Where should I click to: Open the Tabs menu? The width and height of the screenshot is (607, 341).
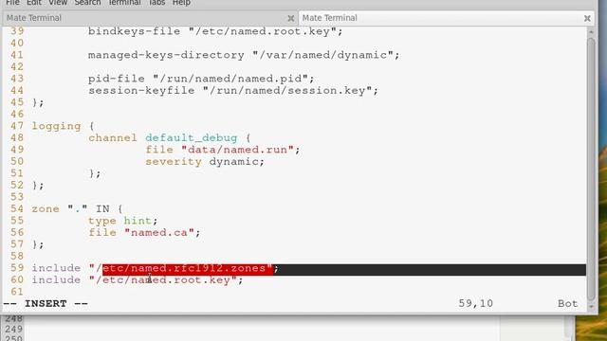coord(156,3)
